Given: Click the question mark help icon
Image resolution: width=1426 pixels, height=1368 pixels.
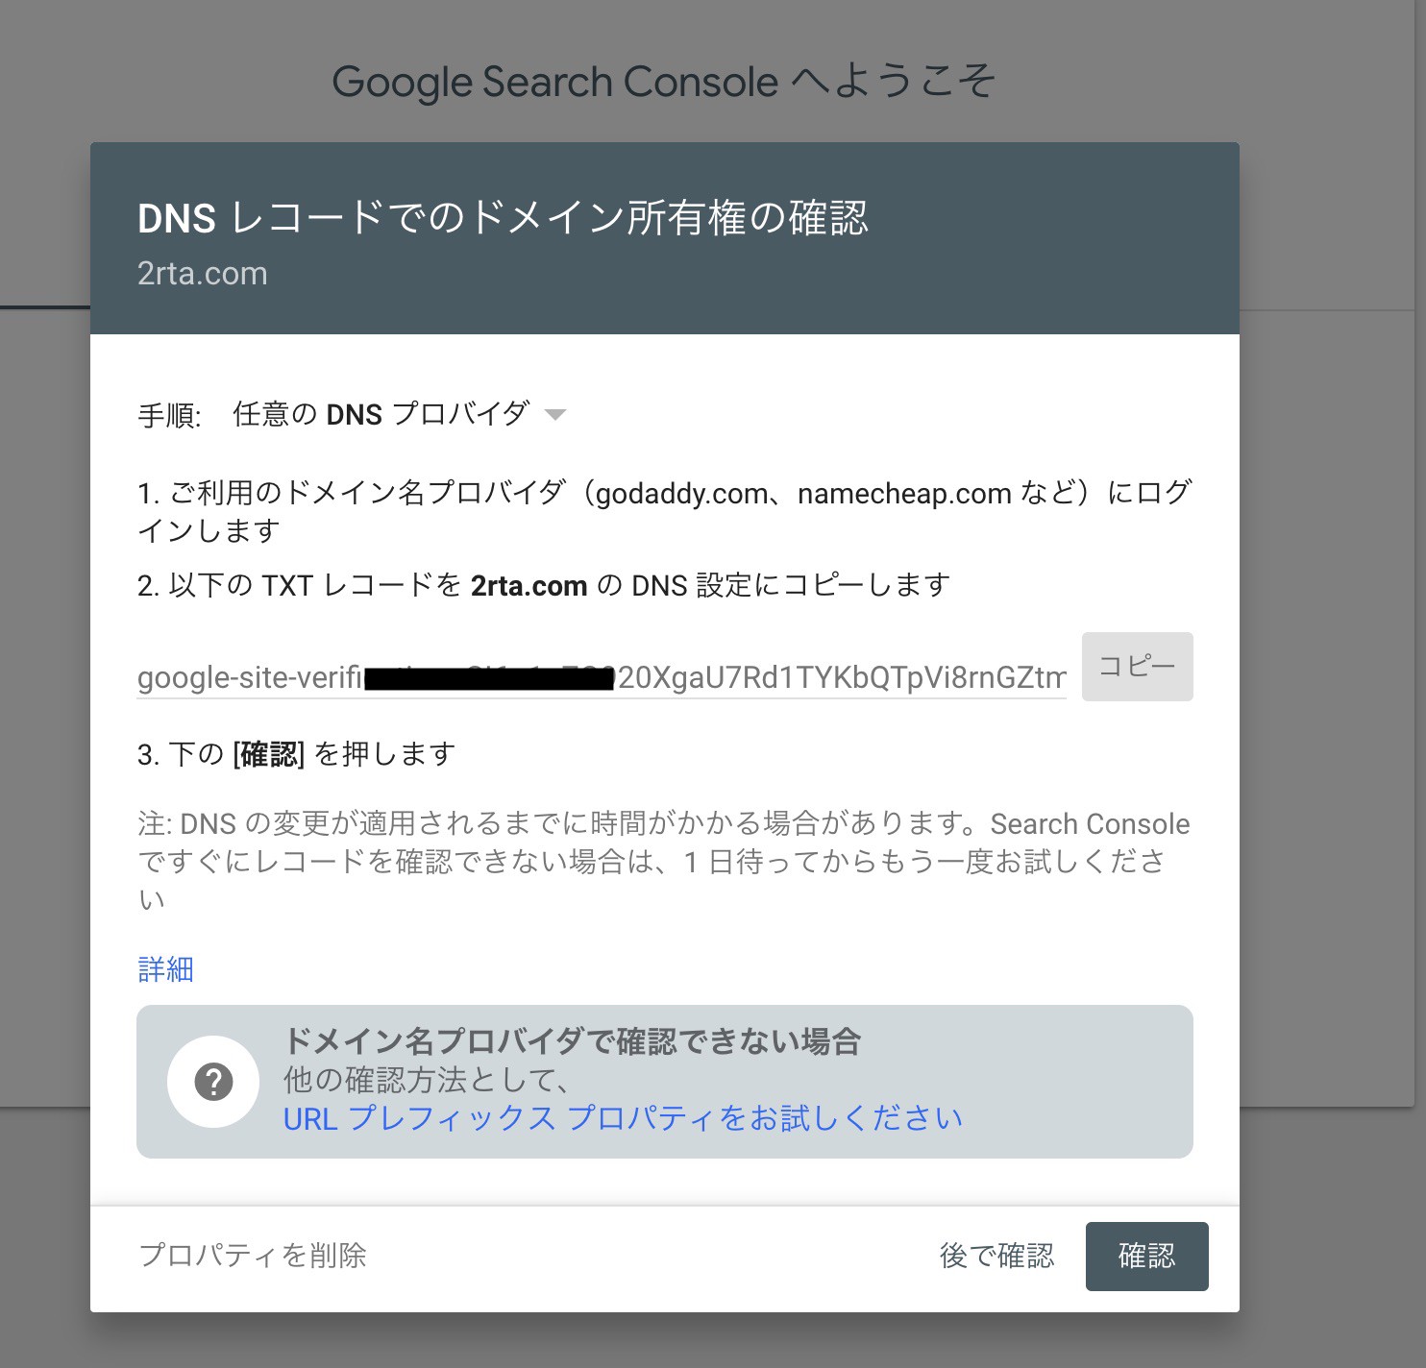Looking at the screenshot, I should tap(213, 1082).
